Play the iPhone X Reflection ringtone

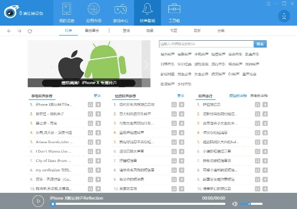[38, 201]
